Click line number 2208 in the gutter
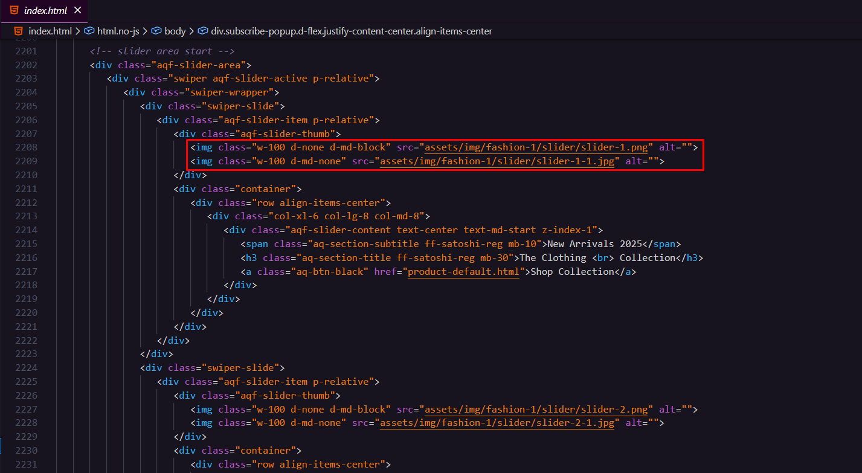The image size is (862, 473). pyautogui.click(x=26, y=147)
